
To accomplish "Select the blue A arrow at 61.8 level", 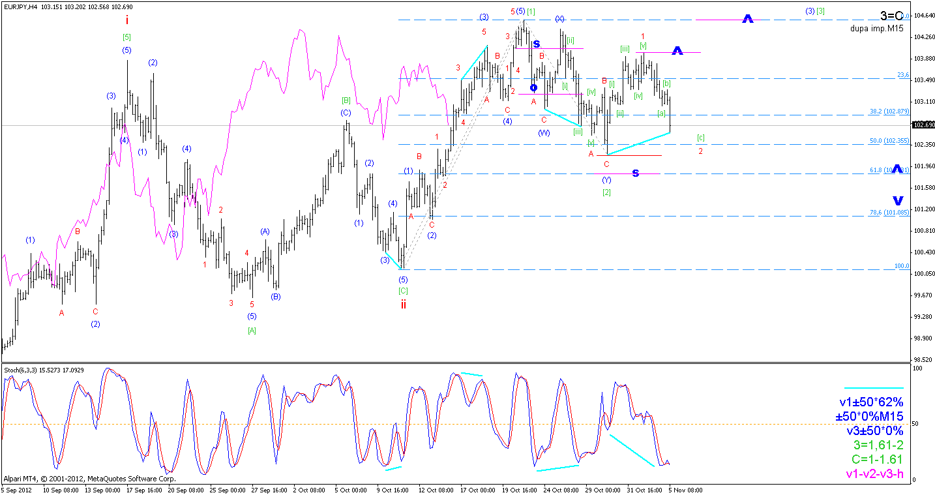I will [897, 169].
